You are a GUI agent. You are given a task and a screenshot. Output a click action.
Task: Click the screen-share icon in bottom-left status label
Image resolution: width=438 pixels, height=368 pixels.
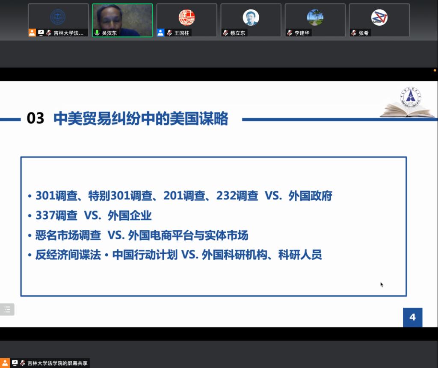click(15, 363)
